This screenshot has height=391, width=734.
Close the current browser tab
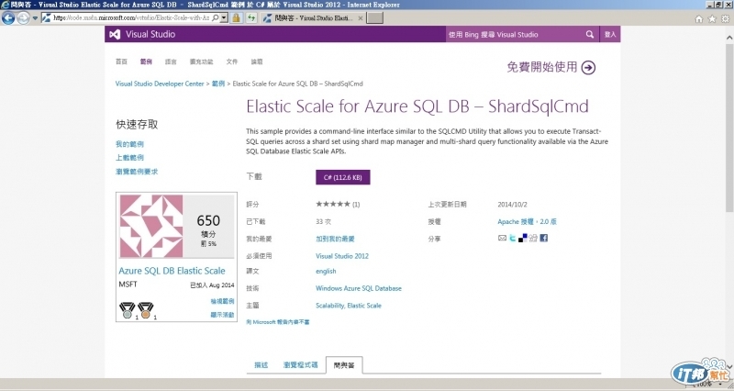click(360, 18)
